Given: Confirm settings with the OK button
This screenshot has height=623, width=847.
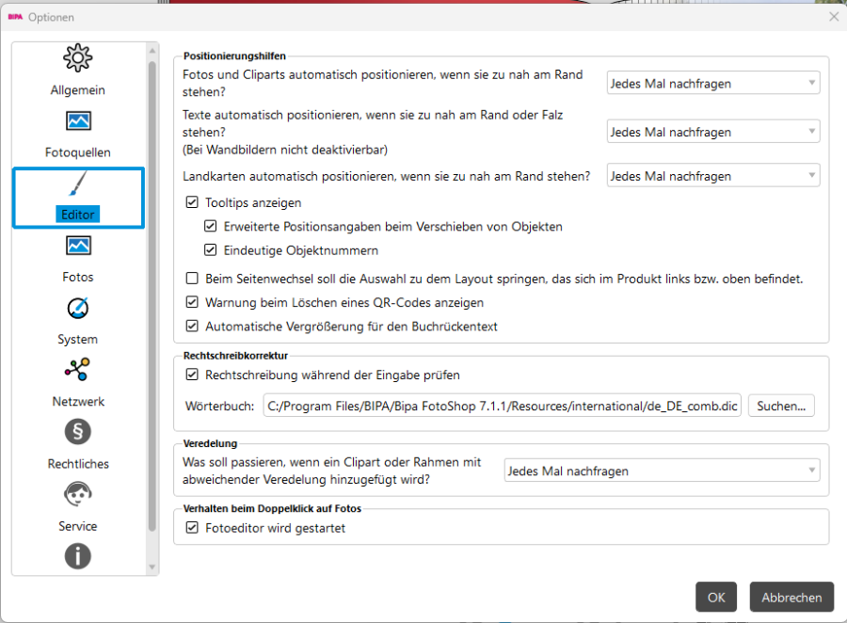Looking at the screenshot, I should [x=716, y=597].
